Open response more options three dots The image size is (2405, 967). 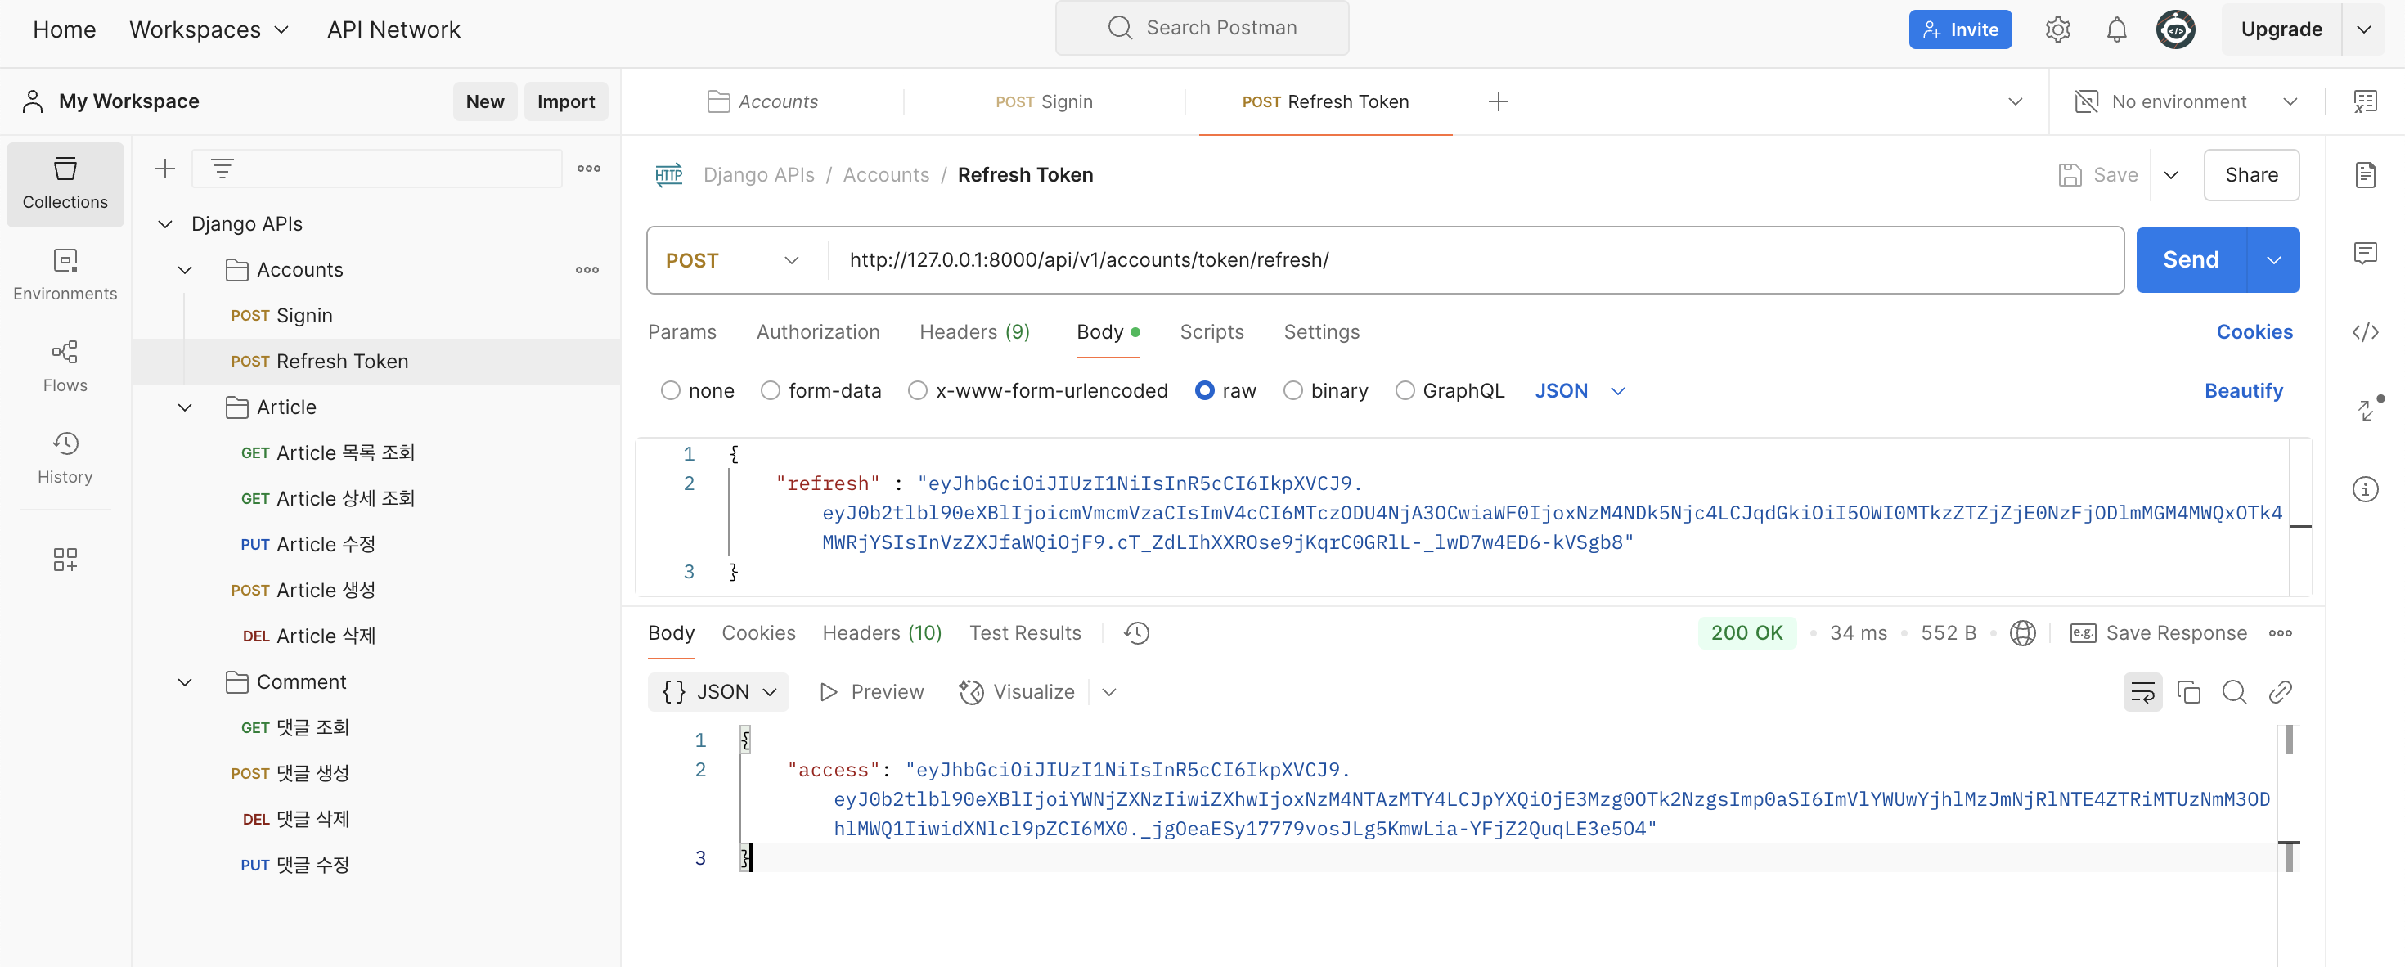pyautogui.click(x=2280, y=633)
